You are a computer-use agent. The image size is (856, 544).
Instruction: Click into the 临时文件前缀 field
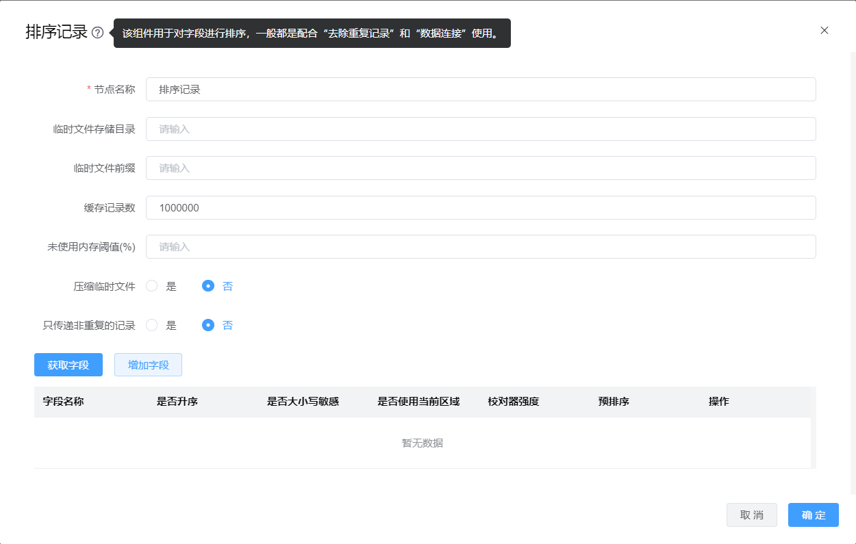(480, 168)
